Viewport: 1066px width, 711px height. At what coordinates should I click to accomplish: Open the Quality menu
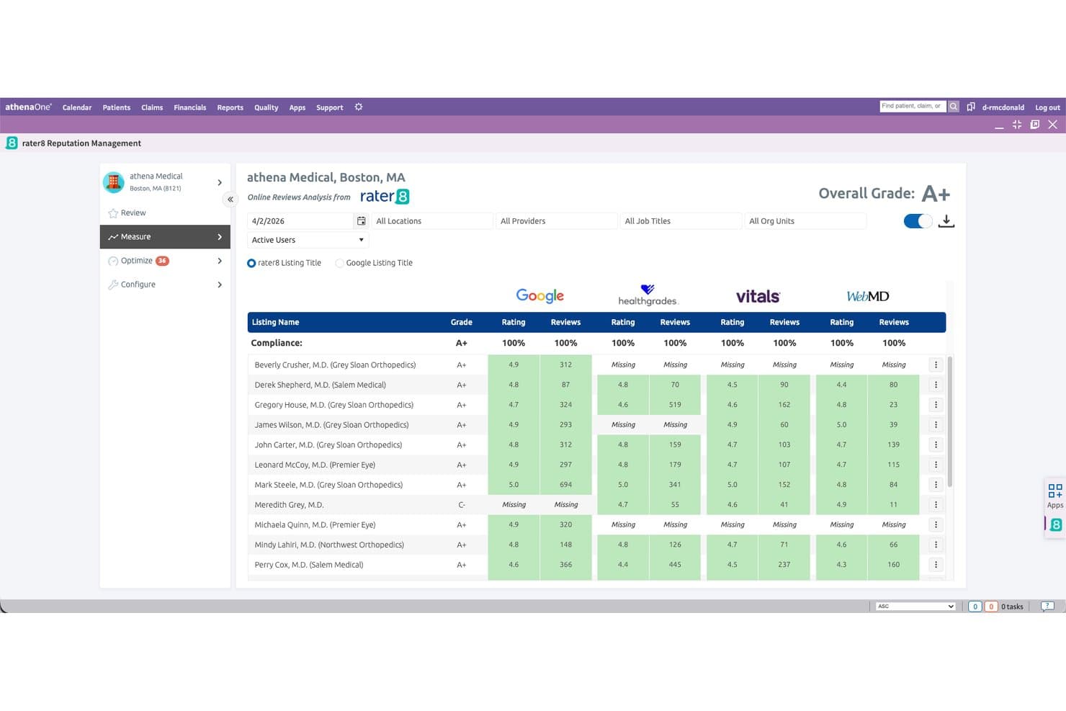[266, 107]
